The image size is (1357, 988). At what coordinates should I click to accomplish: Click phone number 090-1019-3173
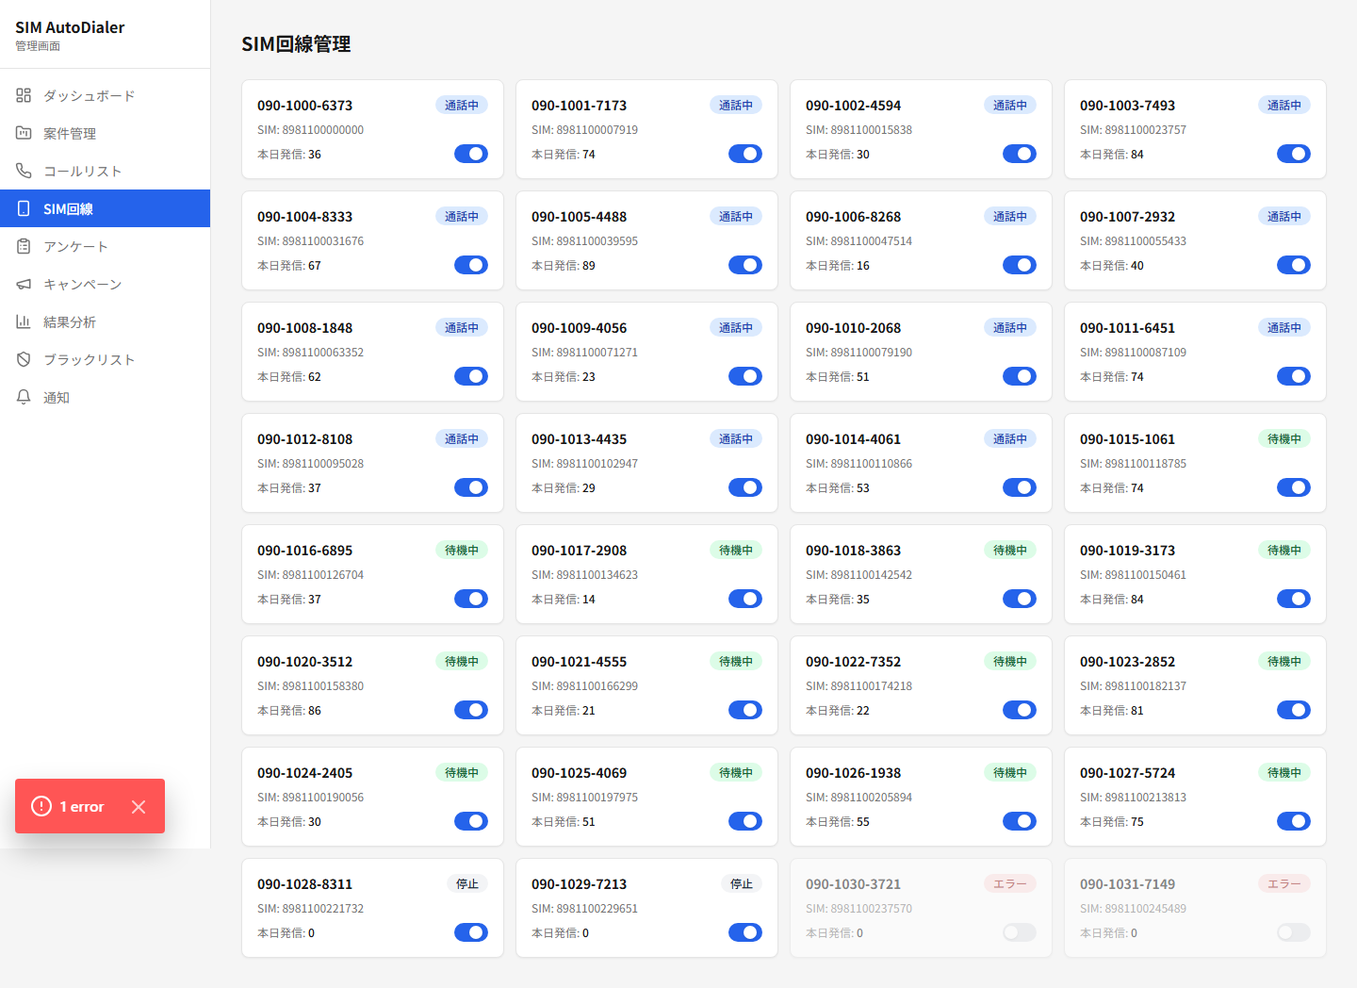click(1127, 551)
